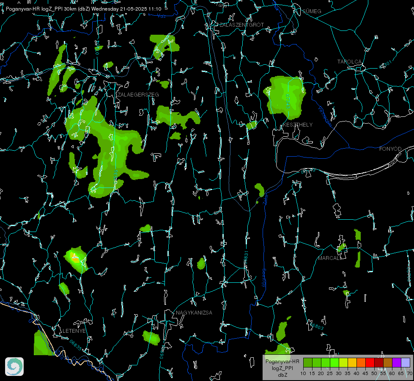Image resolution: width=414 pixels, height=381 pixels.
Task: Click the ZALASZENTGRÓT town label
Action: (x=242, y=25)
